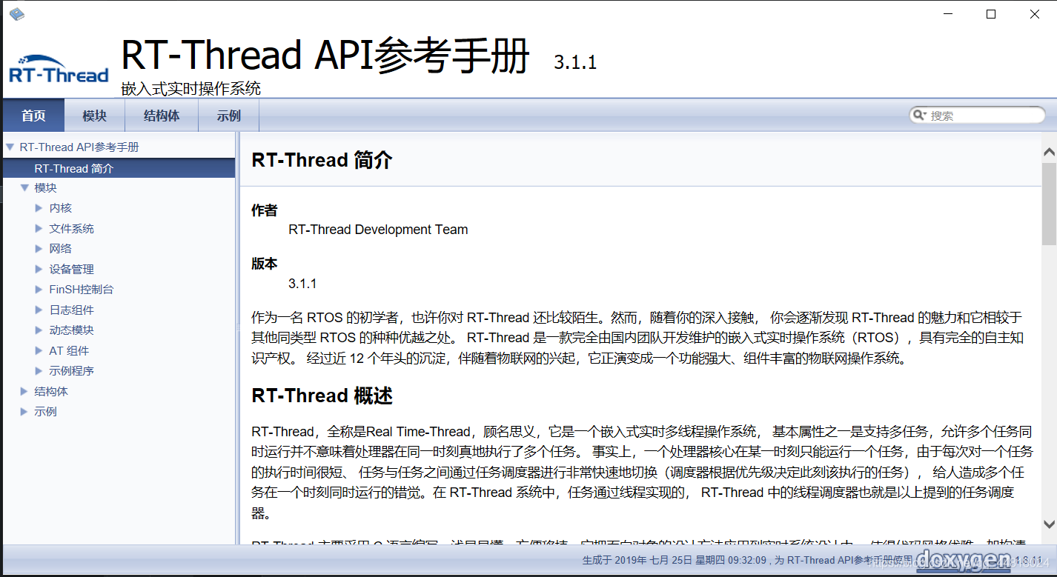Expand the 示例 tree node arrow in sidebar
1057x577 pixels.
click(x=24, y=411)
